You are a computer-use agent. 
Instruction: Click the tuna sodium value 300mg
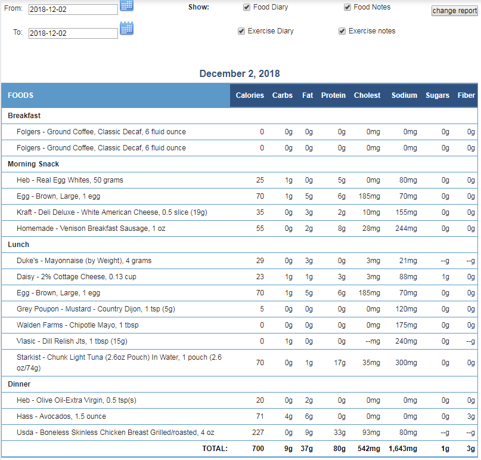point(406,363)
